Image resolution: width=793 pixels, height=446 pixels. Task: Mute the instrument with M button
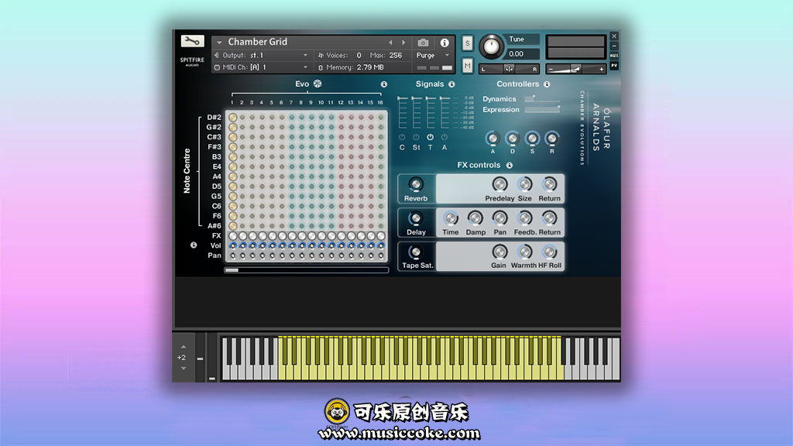click(467, 66)
